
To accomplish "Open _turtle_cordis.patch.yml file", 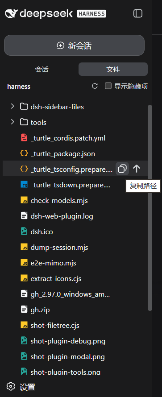I will point(68,138).
